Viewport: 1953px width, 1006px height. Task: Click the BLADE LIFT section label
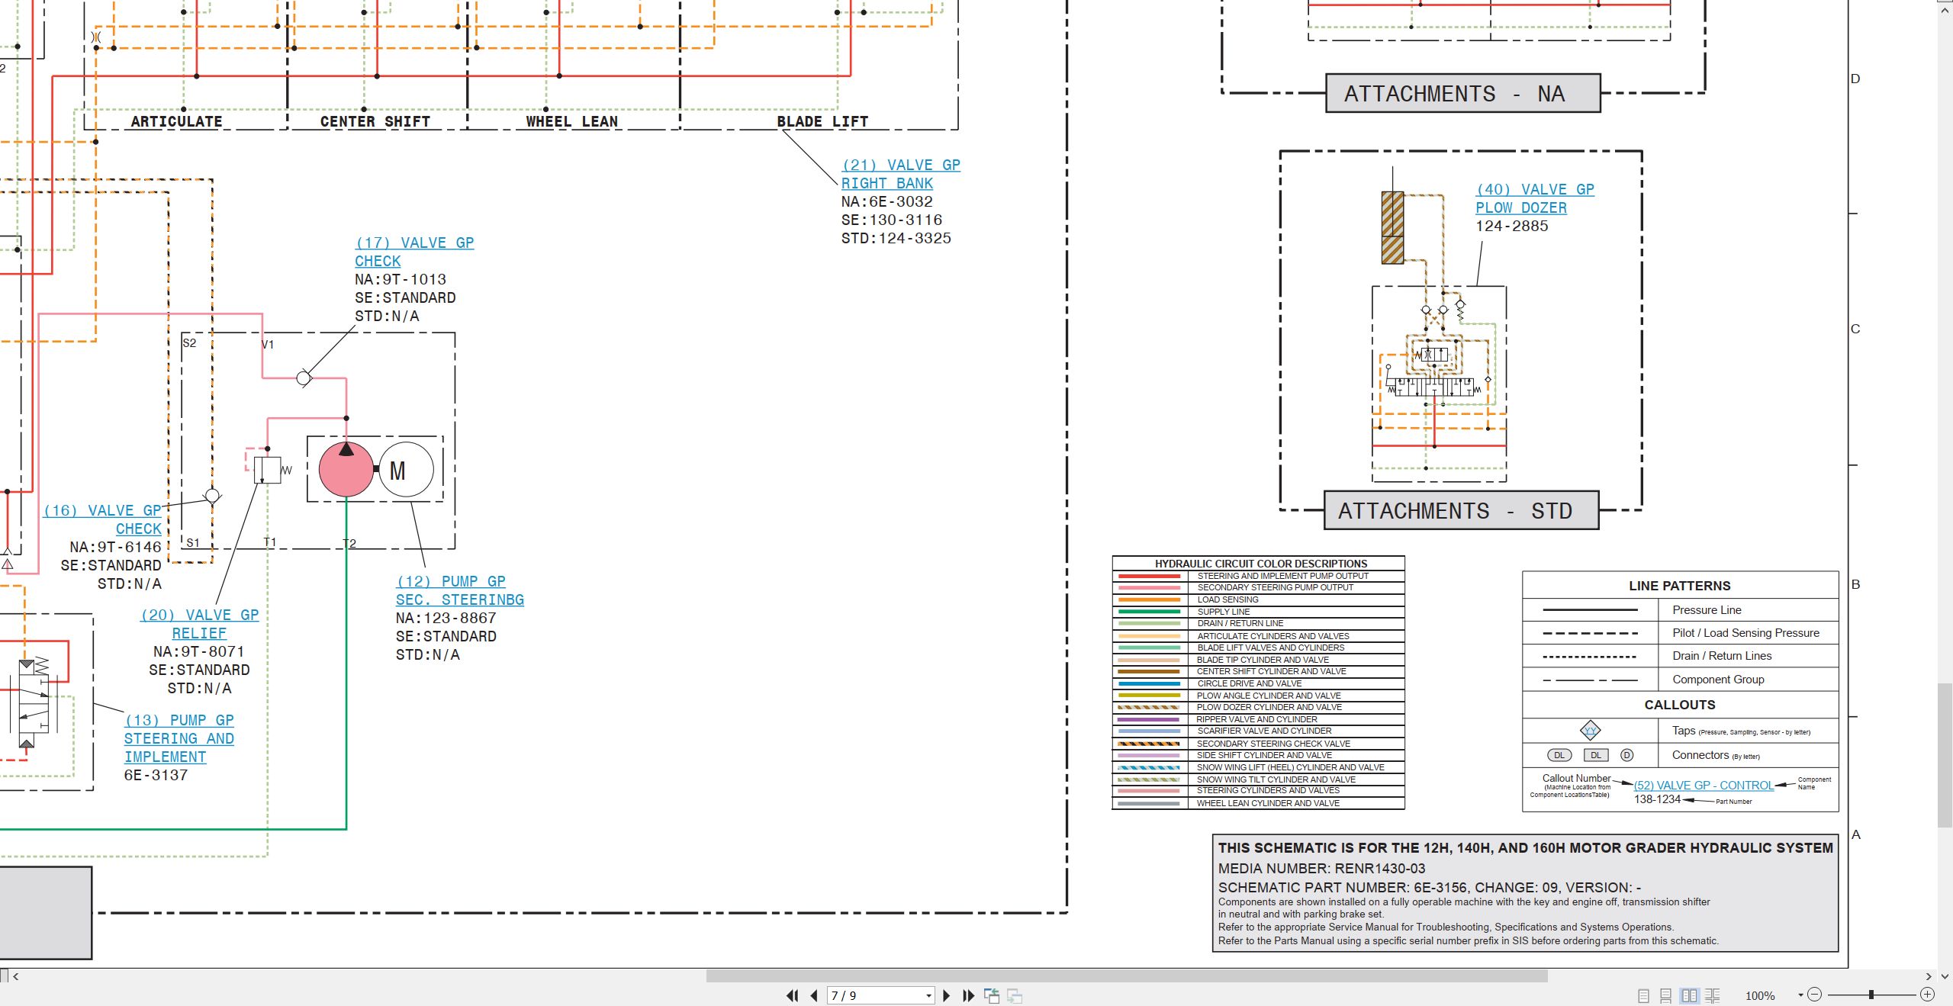pyautogui.click(x=822, y=121)
